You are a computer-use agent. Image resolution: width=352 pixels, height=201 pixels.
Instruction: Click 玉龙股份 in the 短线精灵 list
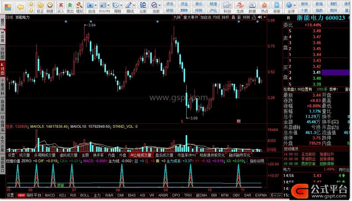click(308, 154)
